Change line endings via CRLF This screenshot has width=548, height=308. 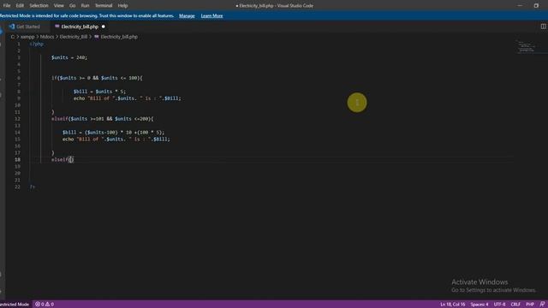(x=515, y=305)
